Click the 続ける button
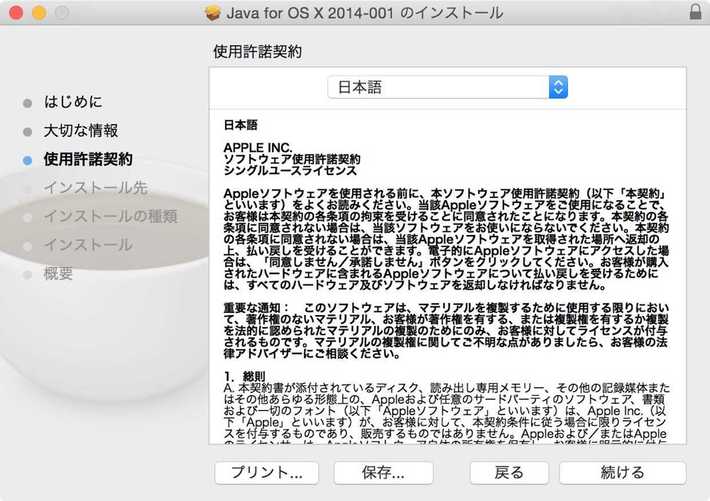Viewport: 710px width, 501px height. tap(623, 473)
